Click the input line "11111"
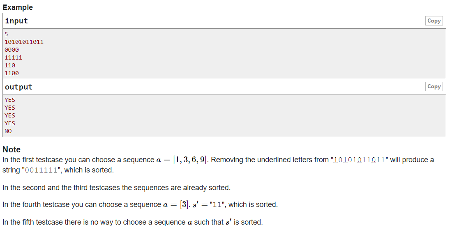Screen dimensions: 452x239 tap(13, 57)
